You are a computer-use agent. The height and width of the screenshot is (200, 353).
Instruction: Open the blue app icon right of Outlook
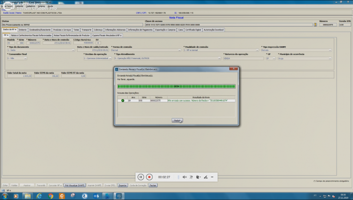(107, 196)
